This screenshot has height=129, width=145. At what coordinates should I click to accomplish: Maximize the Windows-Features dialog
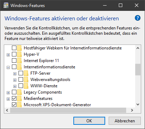121,5
